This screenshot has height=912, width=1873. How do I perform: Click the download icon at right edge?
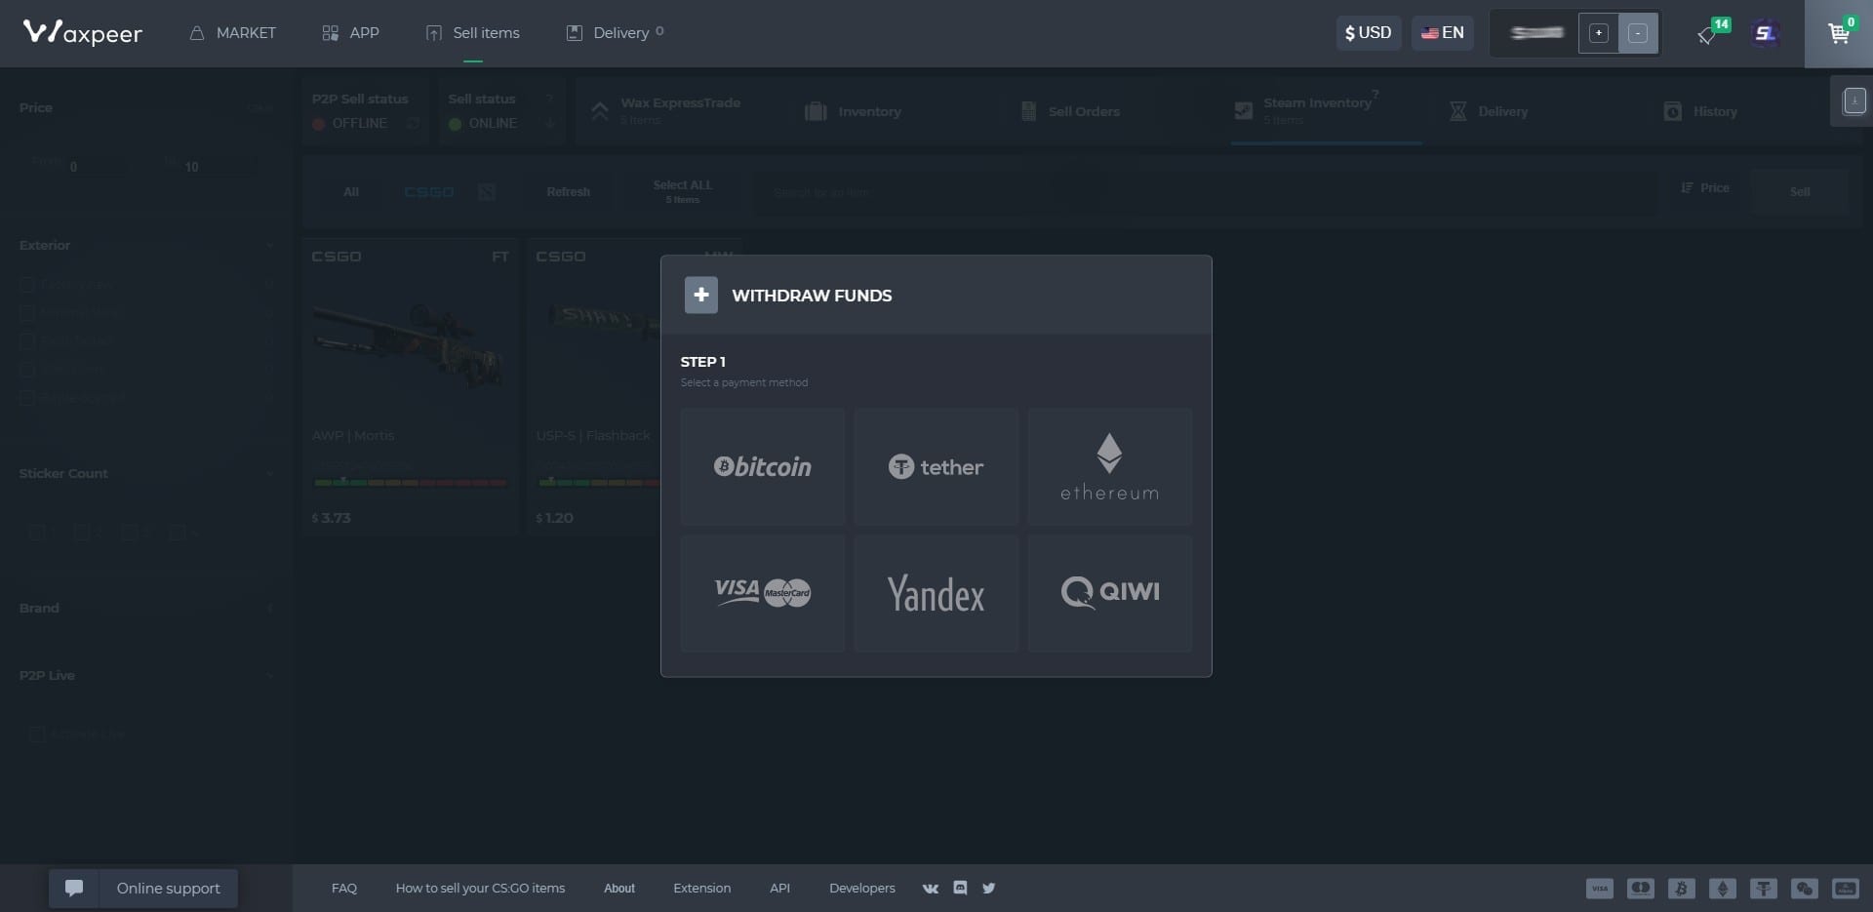click(1854, 100)
